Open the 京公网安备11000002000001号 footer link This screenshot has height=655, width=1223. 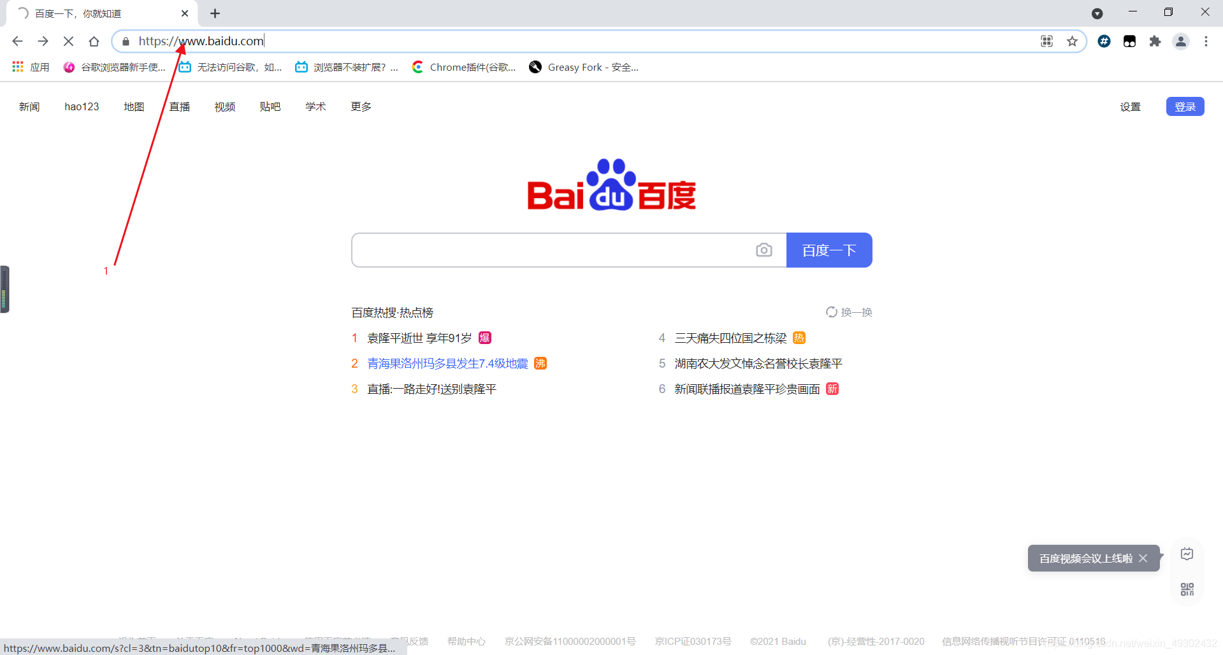click(570, 642)
